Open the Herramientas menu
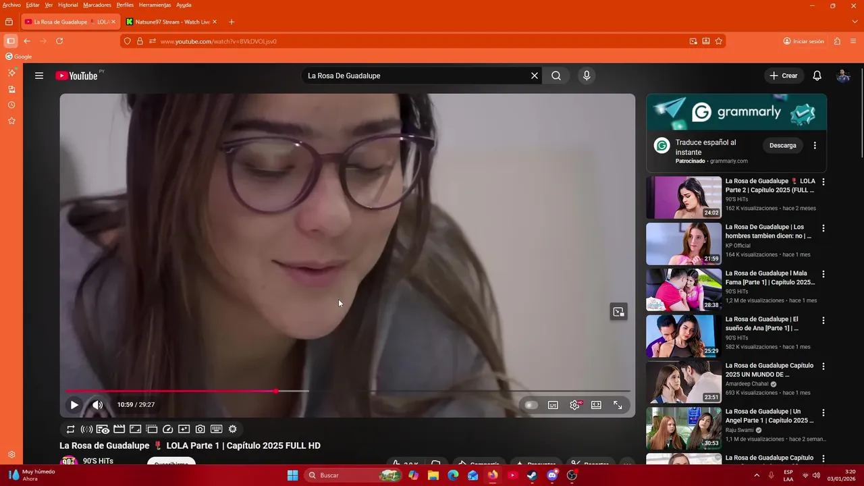This screenshot has width=864, height=486. coord(155,5)
